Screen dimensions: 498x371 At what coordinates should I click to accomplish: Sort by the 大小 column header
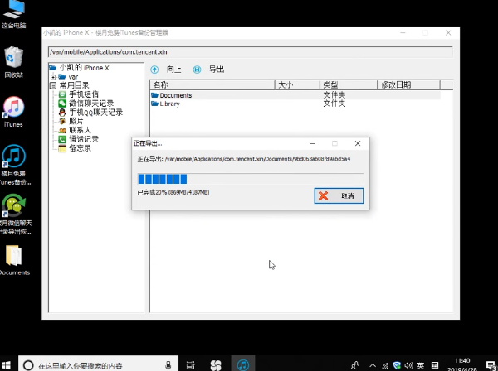point(297,85)
